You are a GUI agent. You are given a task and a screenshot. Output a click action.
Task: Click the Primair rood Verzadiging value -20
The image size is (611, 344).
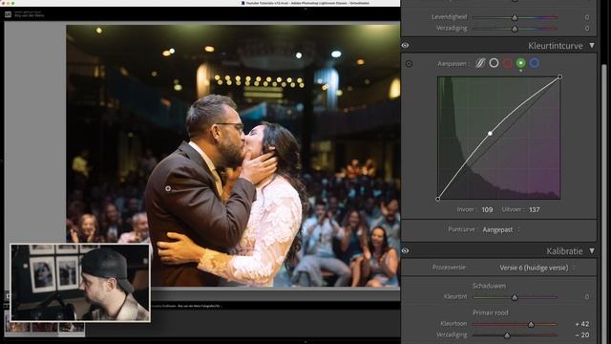(582, 335)
